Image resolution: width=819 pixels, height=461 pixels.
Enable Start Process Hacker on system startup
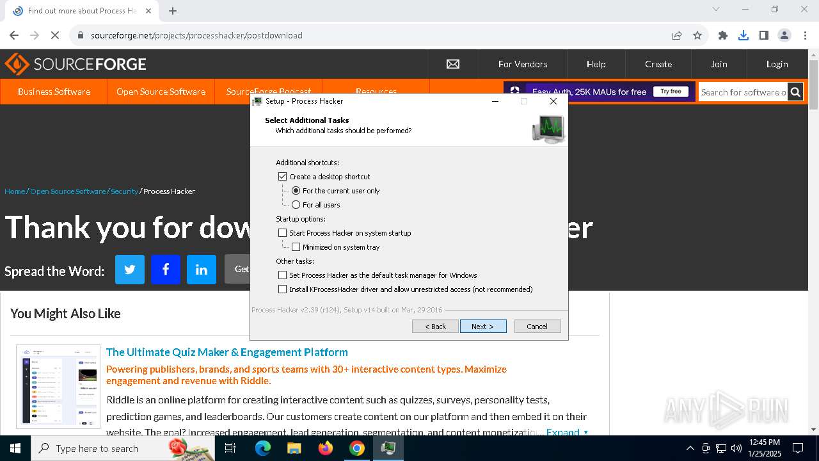pos(283,233)
